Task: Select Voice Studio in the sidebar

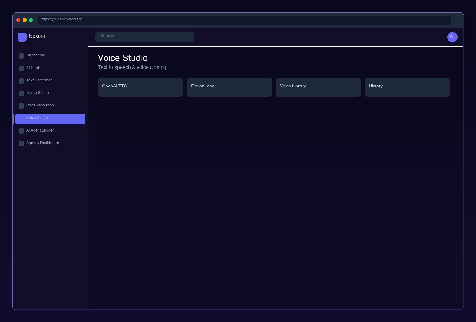Action: point(50,119)
